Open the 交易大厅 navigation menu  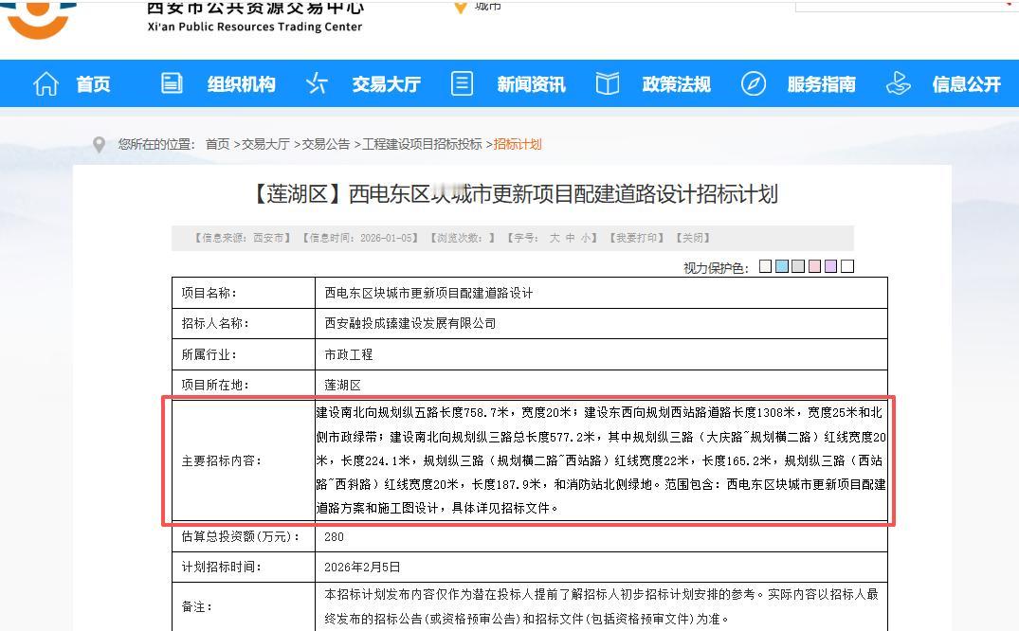[386, 83]
